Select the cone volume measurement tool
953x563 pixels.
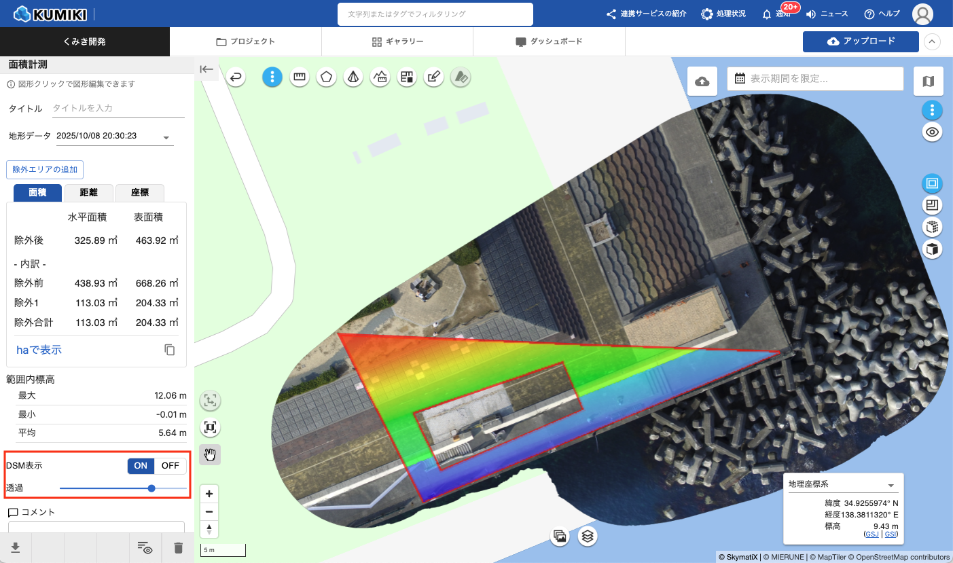pos(353,77)
